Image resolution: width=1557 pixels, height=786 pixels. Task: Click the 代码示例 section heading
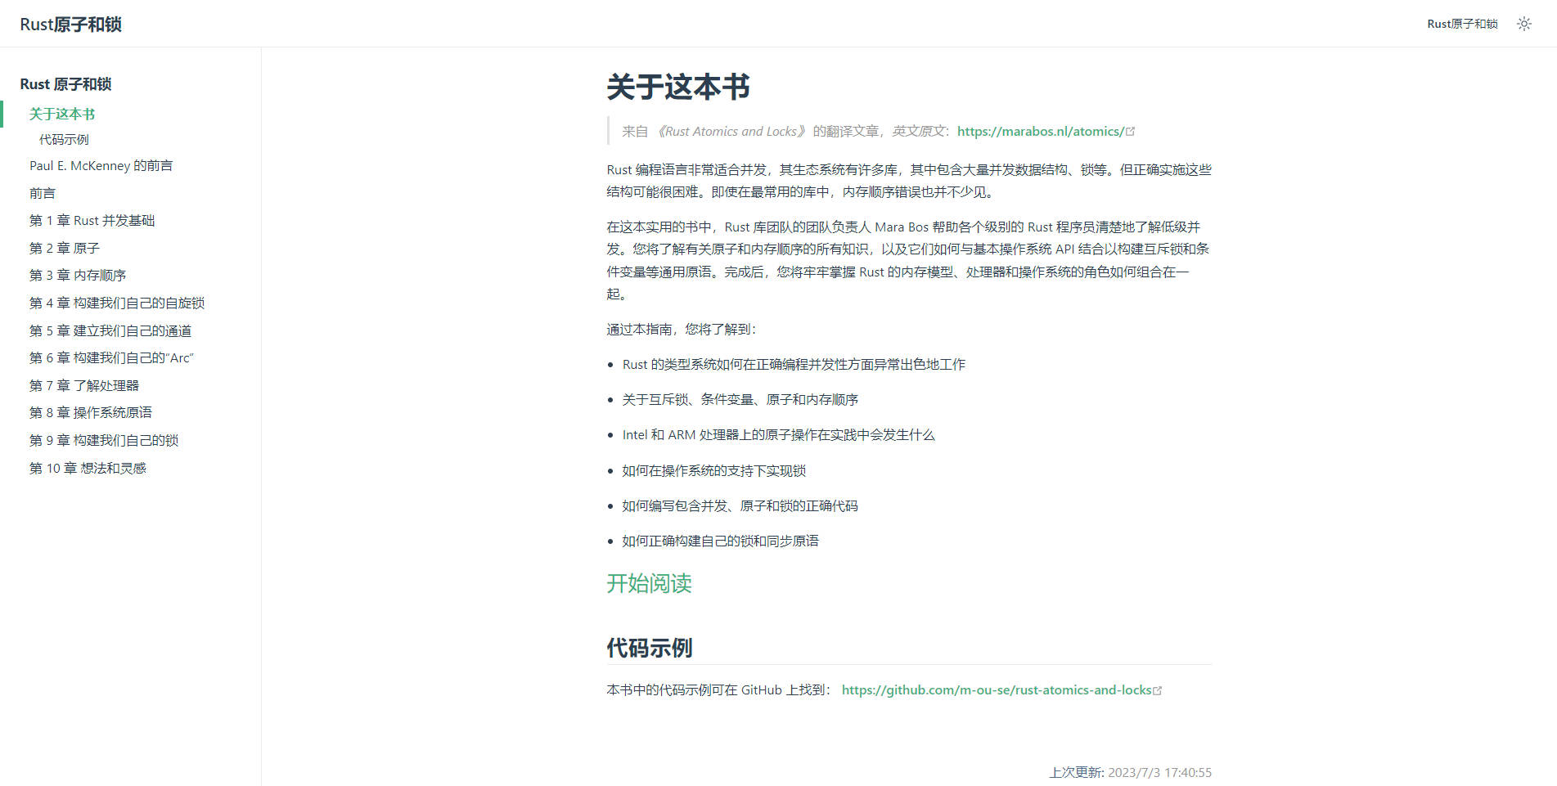click(650, 649)
